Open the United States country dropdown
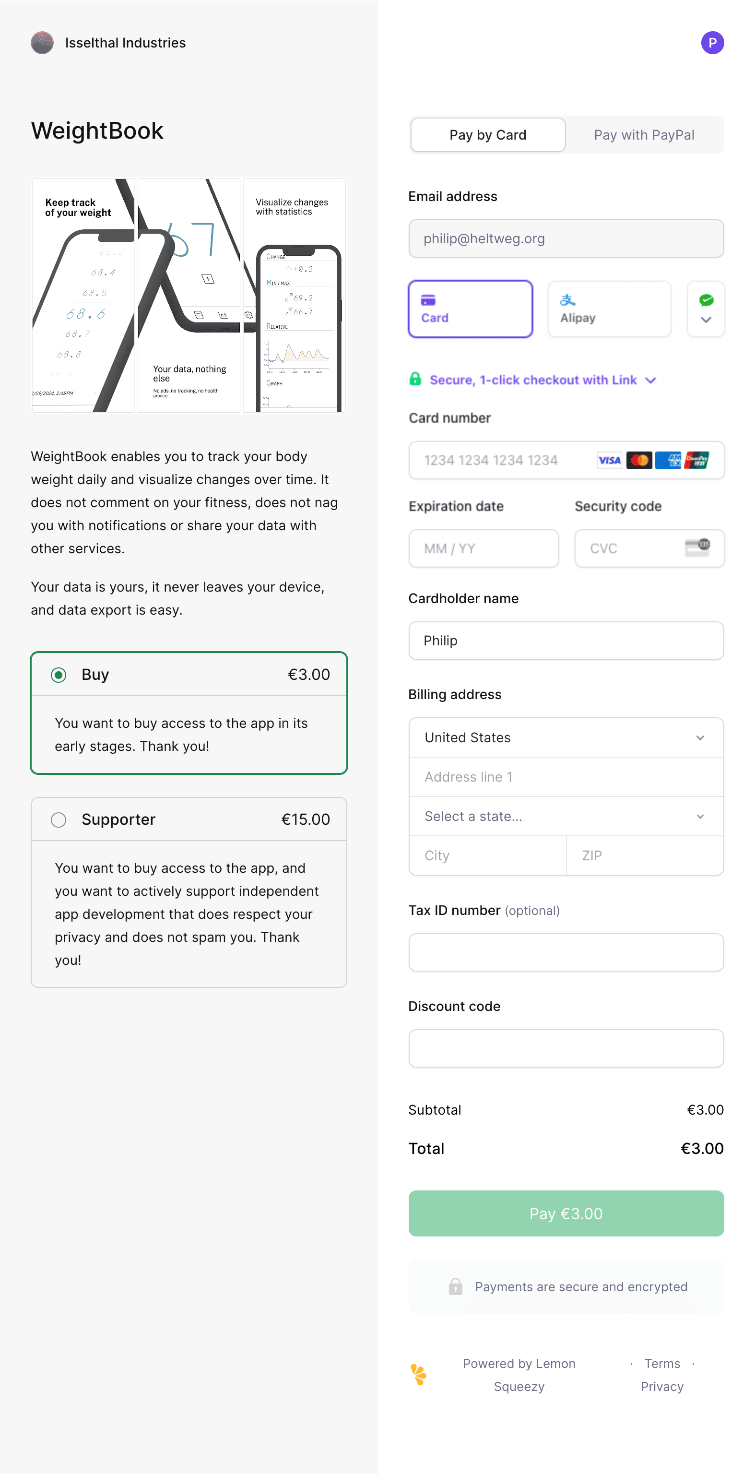755x1474 pixels. 566,737
